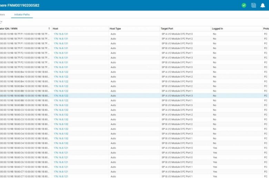
Task: Select 'SP B I/O Module 0 FC Port 0' for host 176.16.8.121
Action: pyautogui.click(x=177, y=157)
